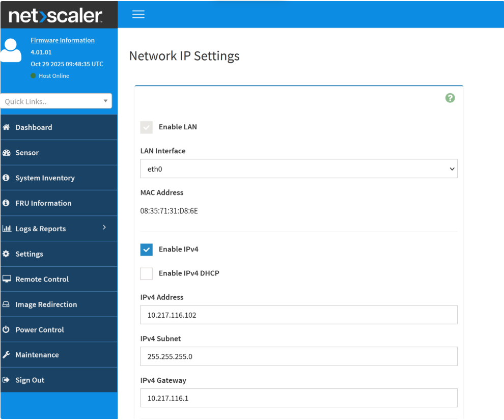This screenshot has height=420, width=504.
Task: Click the Maintenance wrench icon
Action: pyautogui.click(x=7, y=355)
